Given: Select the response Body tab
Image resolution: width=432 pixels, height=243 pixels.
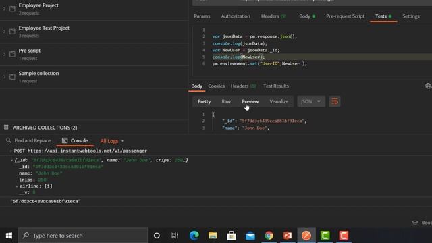Looking at the screenshot, I should (x=196, y=86).
